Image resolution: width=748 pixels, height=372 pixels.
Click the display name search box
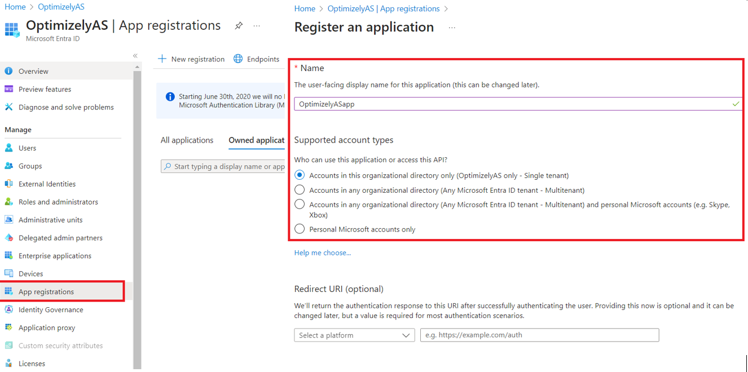tap(223, 166)
